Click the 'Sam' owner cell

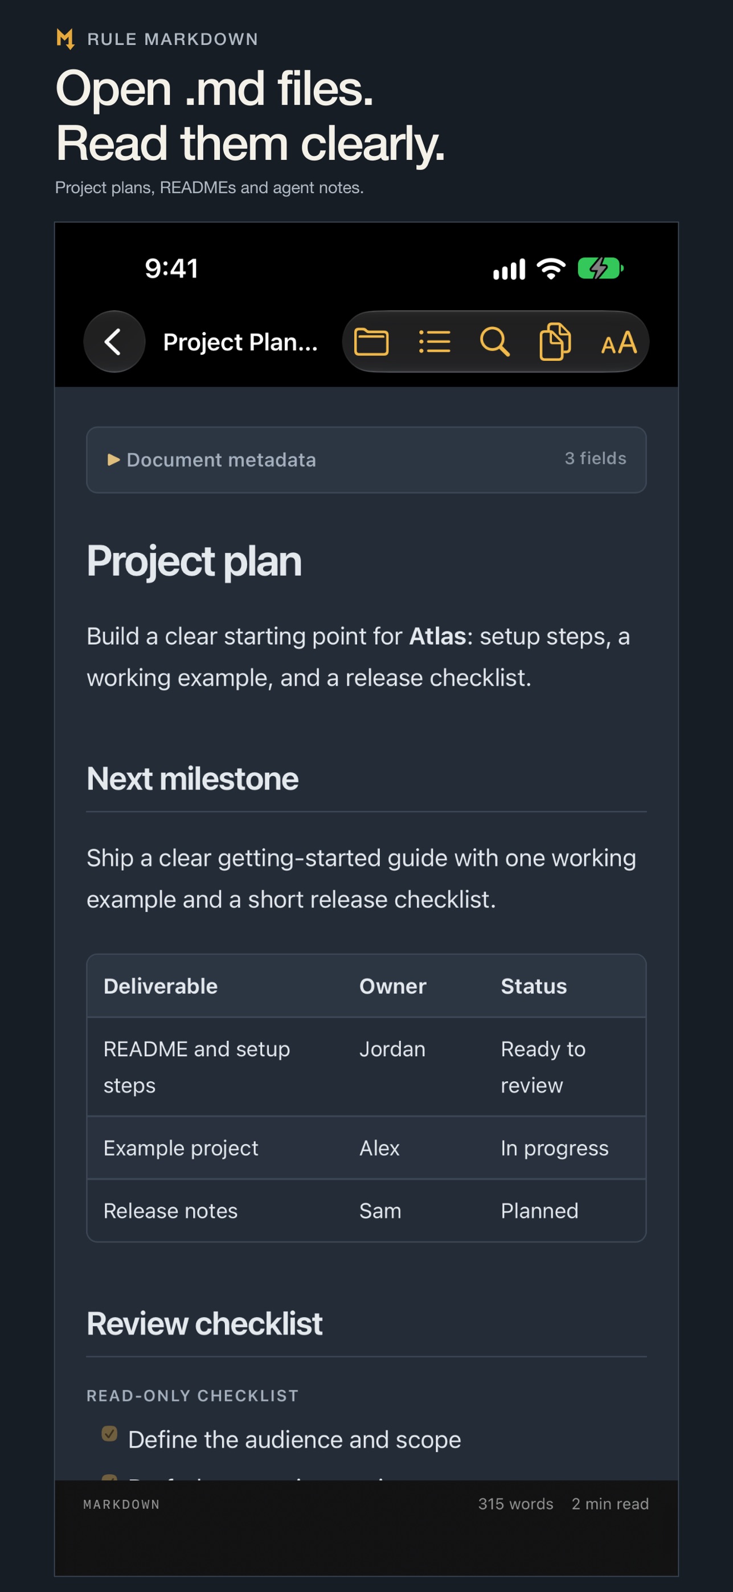coord(380,1211)
